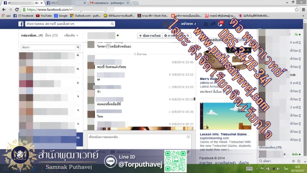Close the first Facebook tab
The height and width of the screenshot is (173, 307).
tap(41, 3)
